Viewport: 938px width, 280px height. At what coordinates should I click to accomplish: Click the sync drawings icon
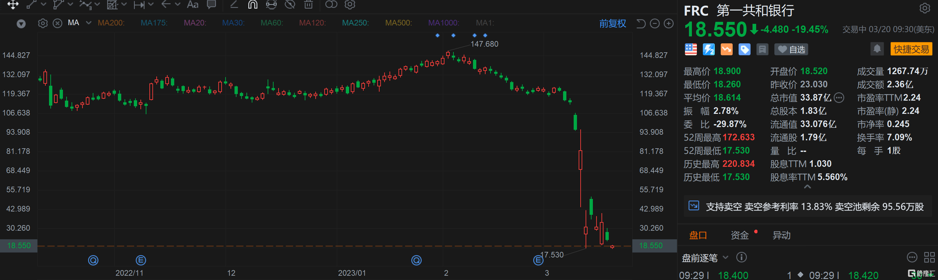coord(271,4)
